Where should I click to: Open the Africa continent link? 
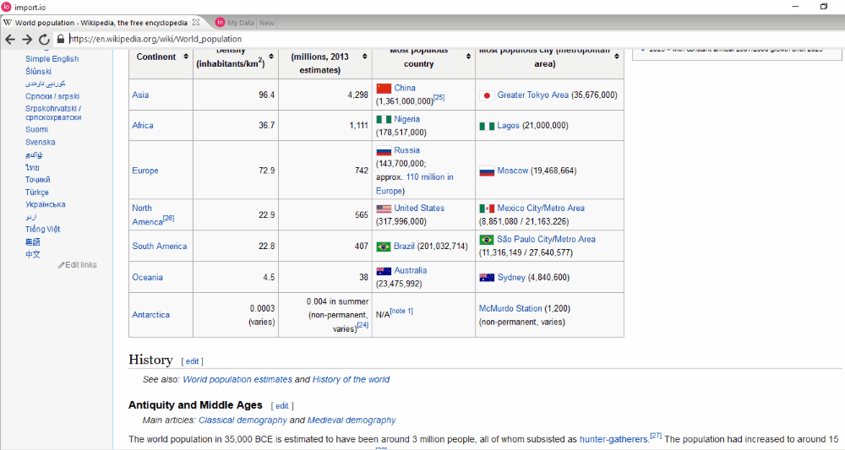143,126
